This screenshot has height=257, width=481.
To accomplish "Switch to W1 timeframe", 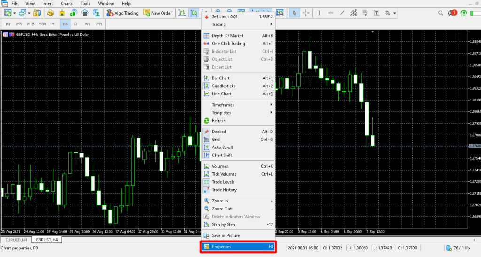I will pos(88,24).
